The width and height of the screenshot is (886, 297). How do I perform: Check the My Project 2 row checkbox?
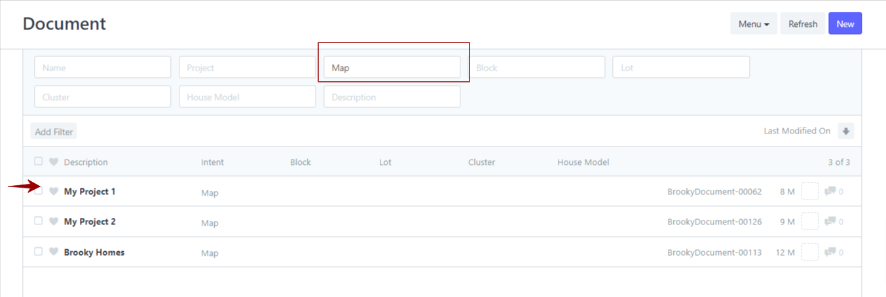[x=39, y=221]
